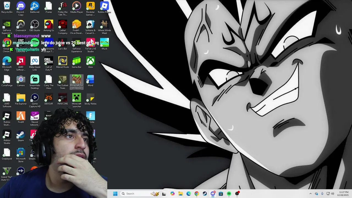Open Microsoft Edge desktop shortcut
Screen dimensions: 352x198
(x=7, y=64)
